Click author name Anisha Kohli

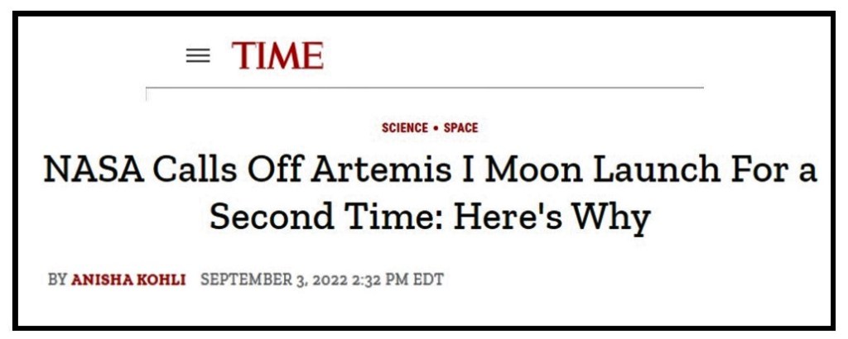click(128, 279)
